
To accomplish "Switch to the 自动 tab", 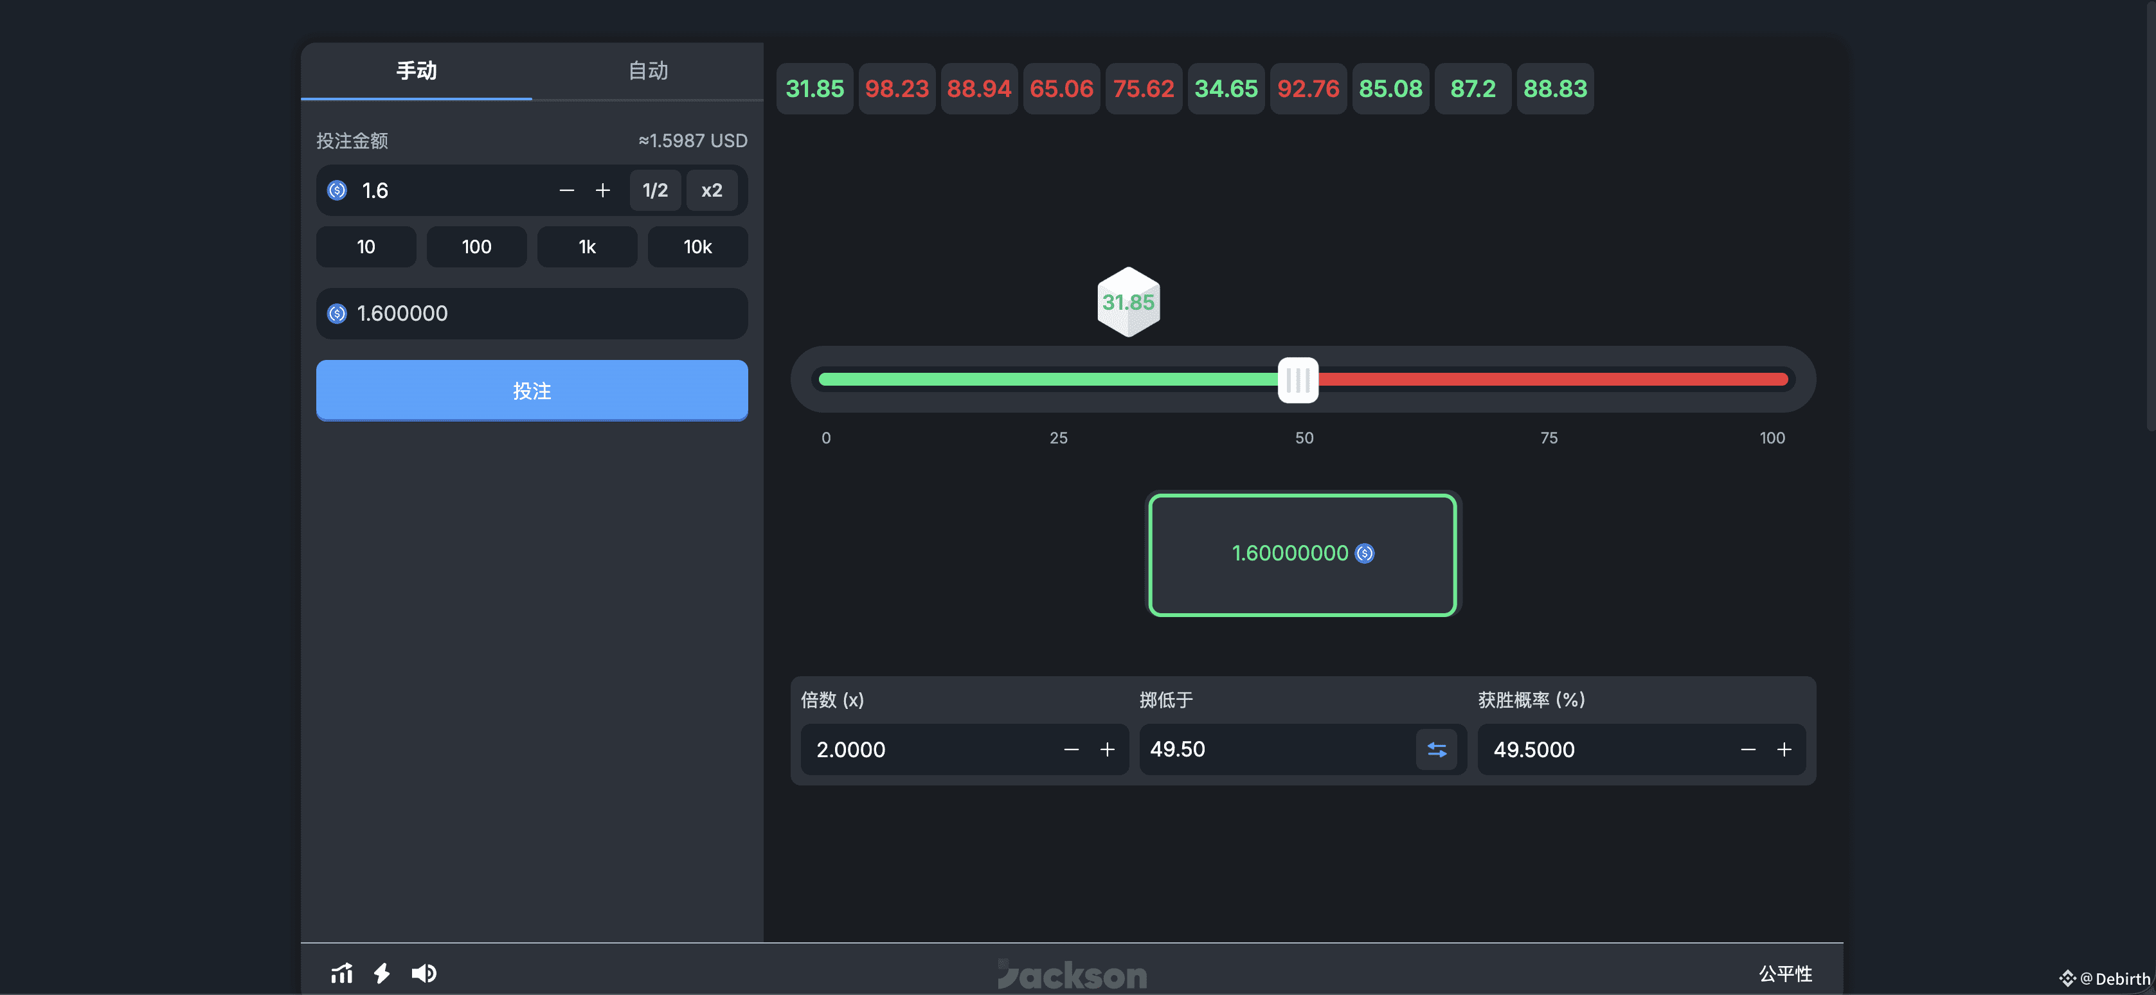I will coord(648,71).
